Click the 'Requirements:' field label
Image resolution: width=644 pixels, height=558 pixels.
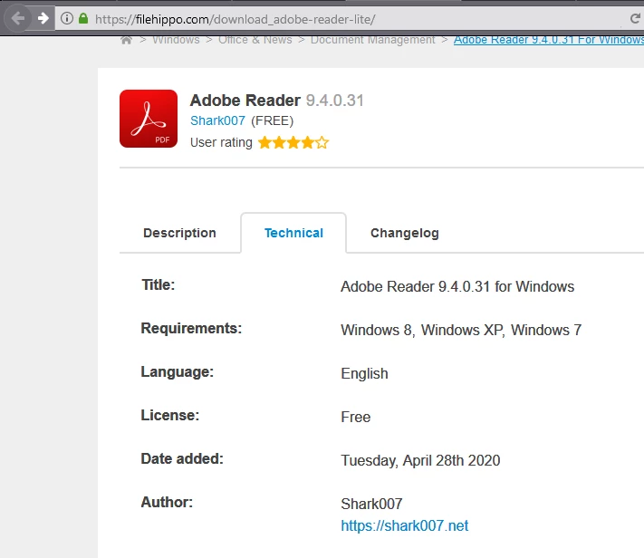click(191, 328)
